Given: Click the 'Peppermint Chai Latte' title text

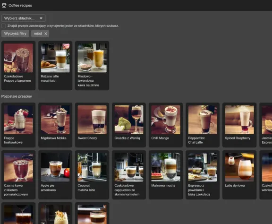Looking at the screenshot, I should pos(196,140).
